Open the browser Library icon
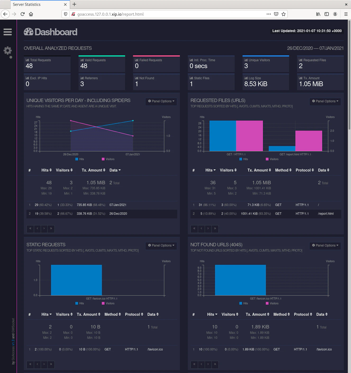Image resolution: width=351 pixels, height=373 pixels. (x=318, y=14)
